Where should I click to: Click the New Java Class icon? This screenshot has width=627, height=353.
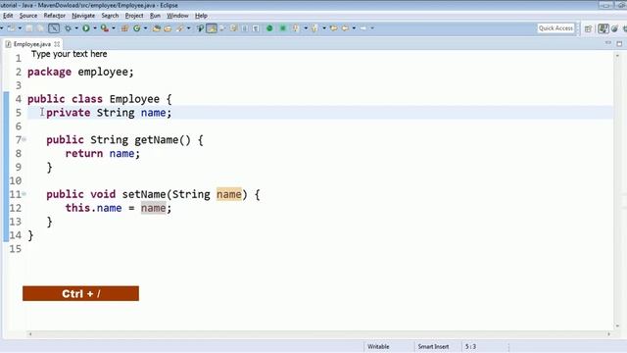(x=137, y=28)
